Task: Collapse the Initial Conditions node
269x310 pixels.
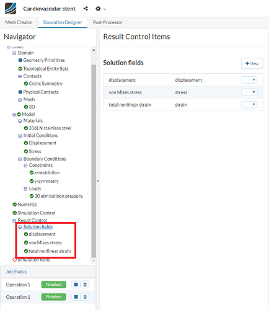Action: [20, 136]
